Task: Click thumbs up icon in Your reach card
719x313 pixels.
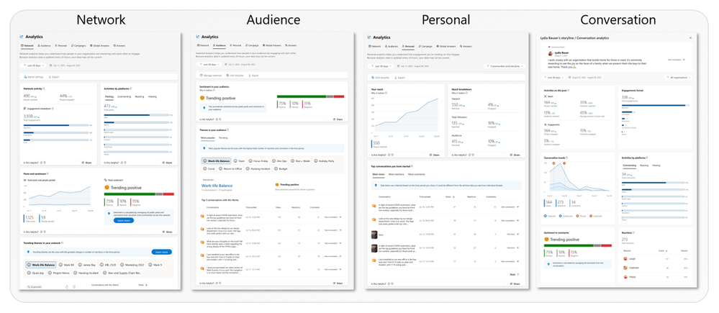Action: click(x=389, y=155)
